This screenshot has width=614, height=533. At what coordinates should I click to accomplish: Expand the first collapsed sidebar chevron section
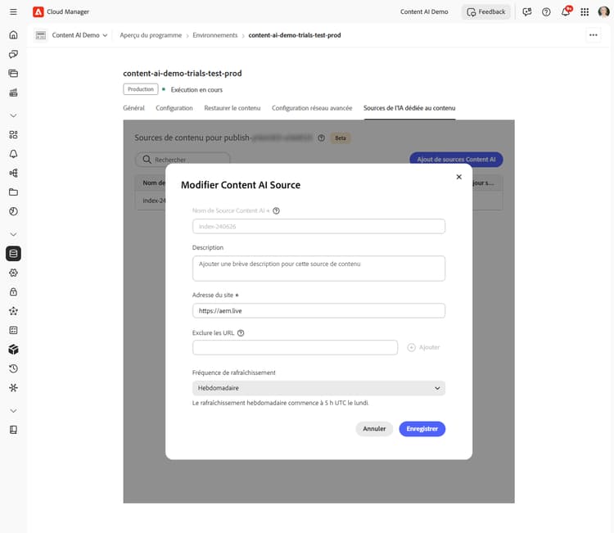pyautogui.click(x=13, y=115)
